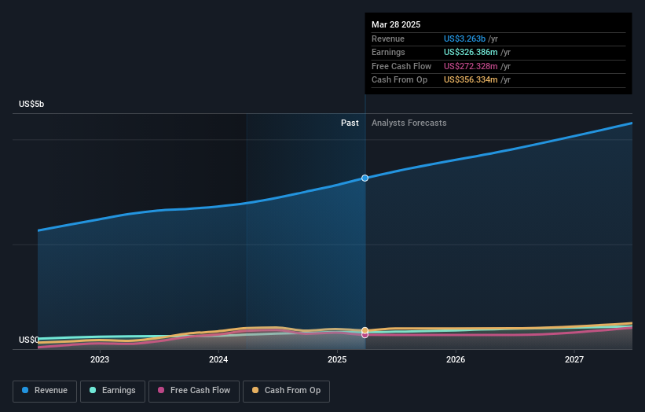The width and height of the screenshot is (645, 412).
Task: Click the US$0 y-axis label
Action: point(28,340)
